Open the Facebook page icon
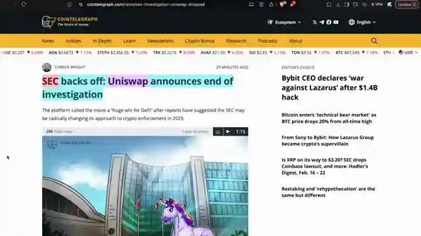421x236 pixels. tap(329, 22)
